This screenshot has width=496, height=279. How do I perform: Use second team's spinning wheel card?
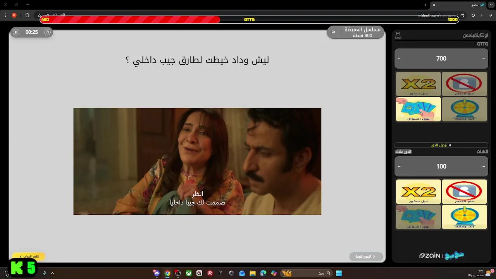click(x=464, y=217)
